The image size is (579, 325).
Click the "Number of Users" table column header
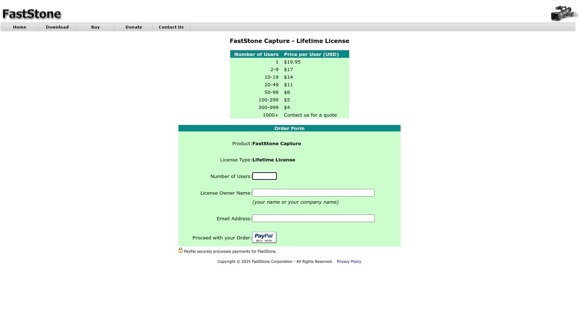coord(256,54)
